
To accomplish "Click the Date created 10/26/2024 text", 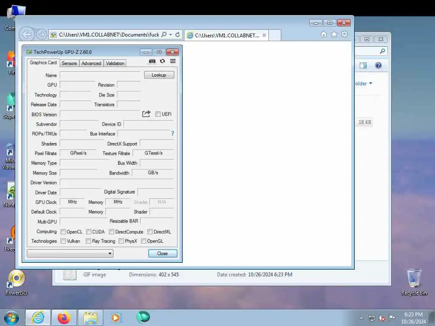I will [255, 275].
